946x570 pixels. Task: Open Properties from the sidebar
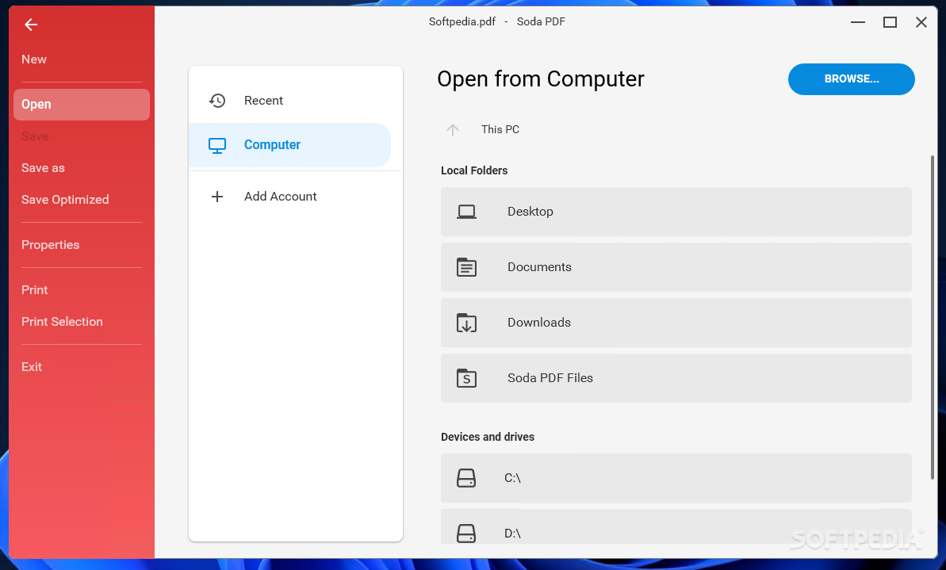[x=51, y=245]
